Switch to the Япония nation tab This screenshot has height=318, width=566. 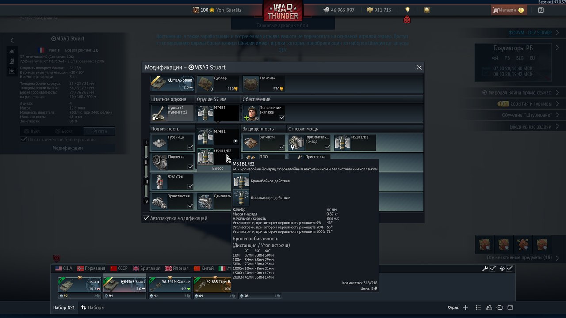pos(177,269)
